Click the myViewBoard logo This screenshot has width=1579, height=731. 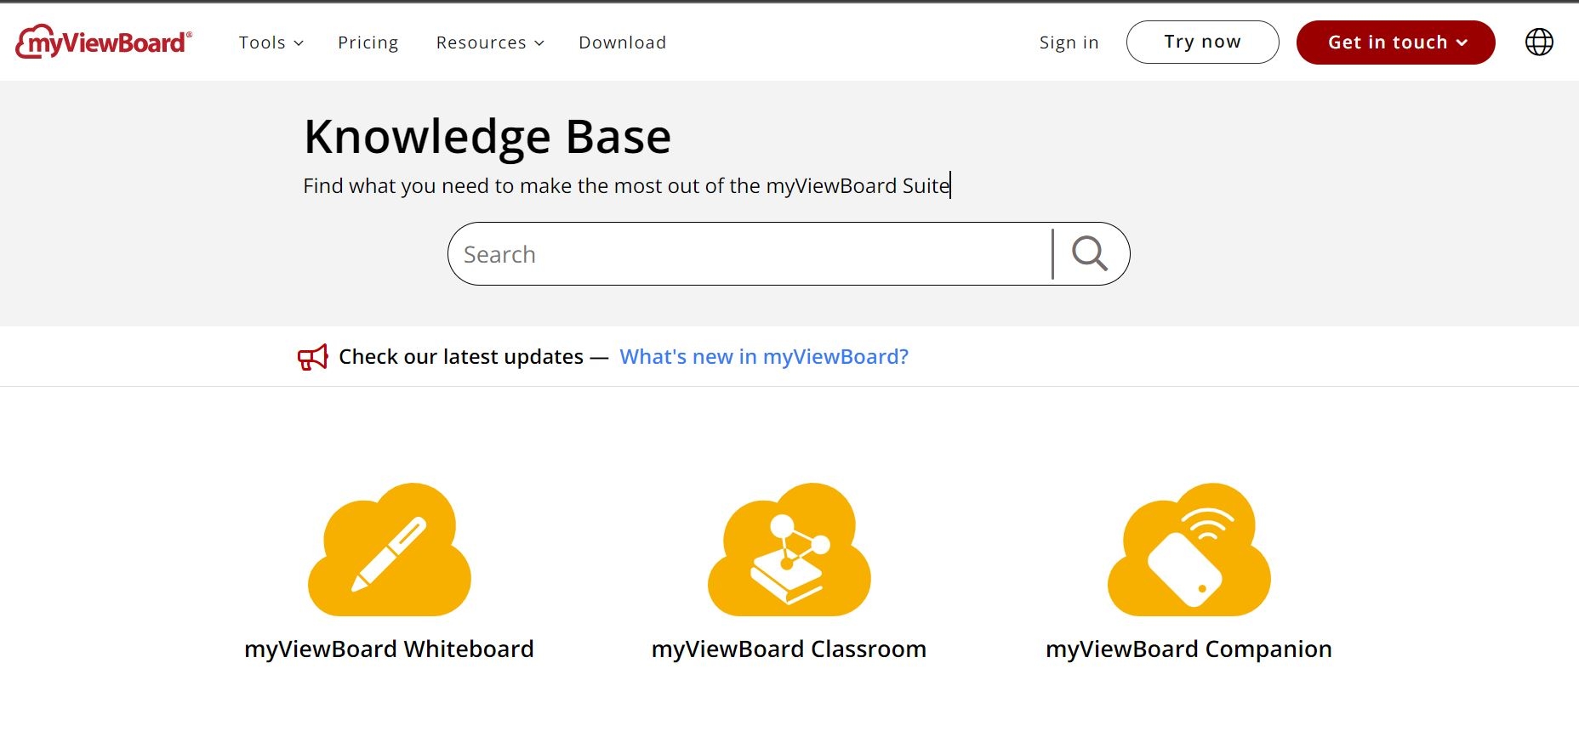click(104, 42)
